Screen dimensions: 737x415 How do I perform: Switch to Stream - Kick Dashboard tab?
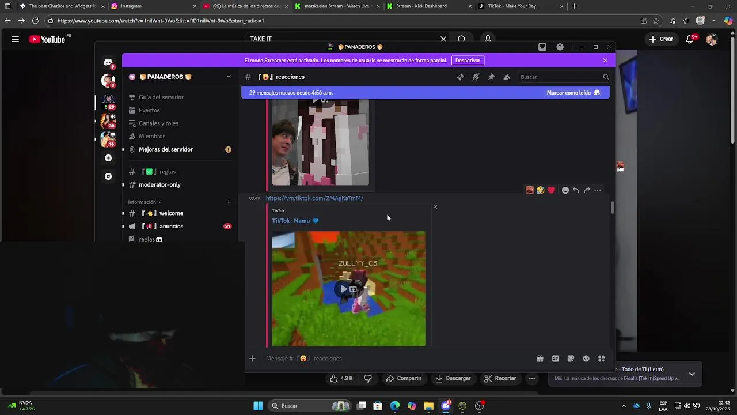click(427, 6)
